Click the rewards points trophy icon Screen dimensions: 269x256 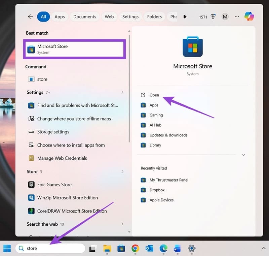213,17
